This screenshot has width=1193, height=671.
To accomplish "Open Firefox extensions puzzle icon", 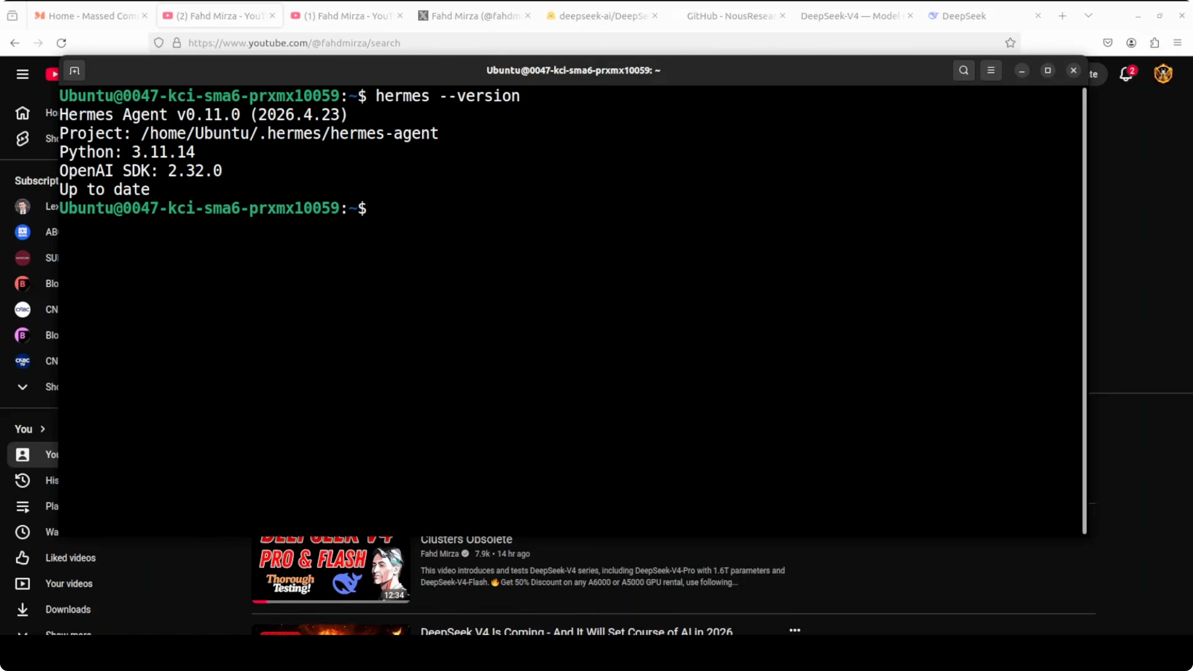I will click(x=1154, y=43).
